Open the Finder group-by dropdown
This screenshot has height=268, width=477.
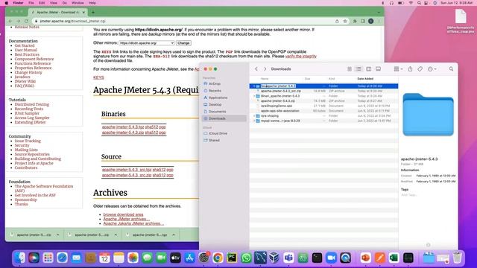398,69
